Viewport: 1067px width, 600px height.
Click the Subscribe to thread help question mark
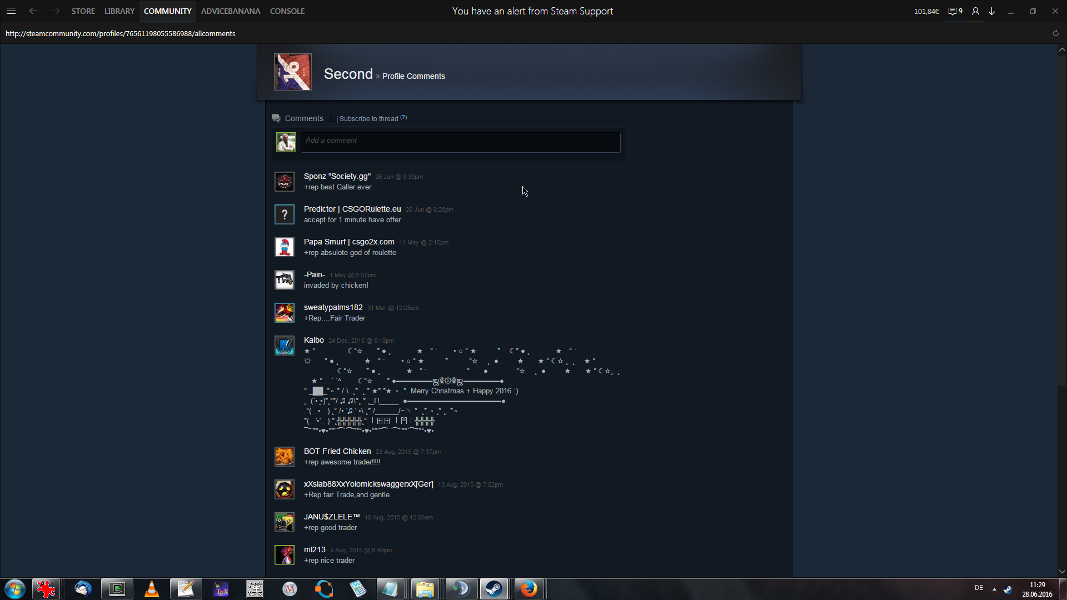pos(404,117)
